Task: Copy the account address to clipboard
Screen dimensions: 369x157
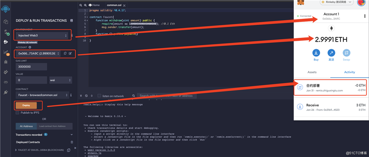Action: tap(65, 53)
